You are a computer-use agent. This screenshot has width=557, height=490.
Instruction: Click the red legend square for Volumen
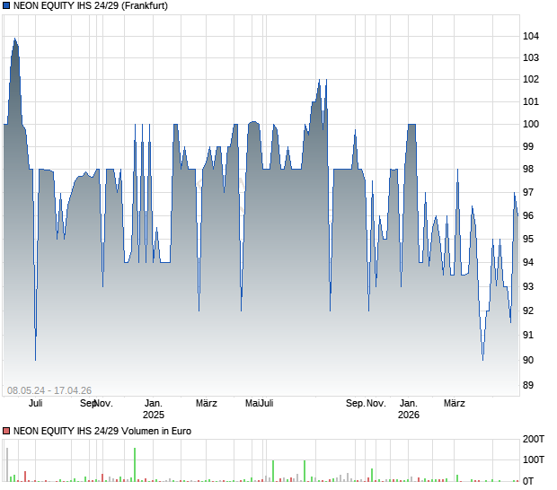[6, 431]
